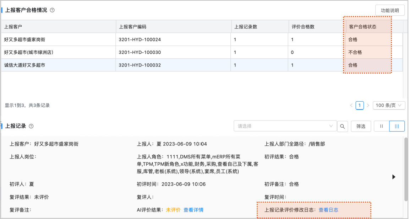
Task: Click 评价合格数 column header
Action: tap(317, 27)
